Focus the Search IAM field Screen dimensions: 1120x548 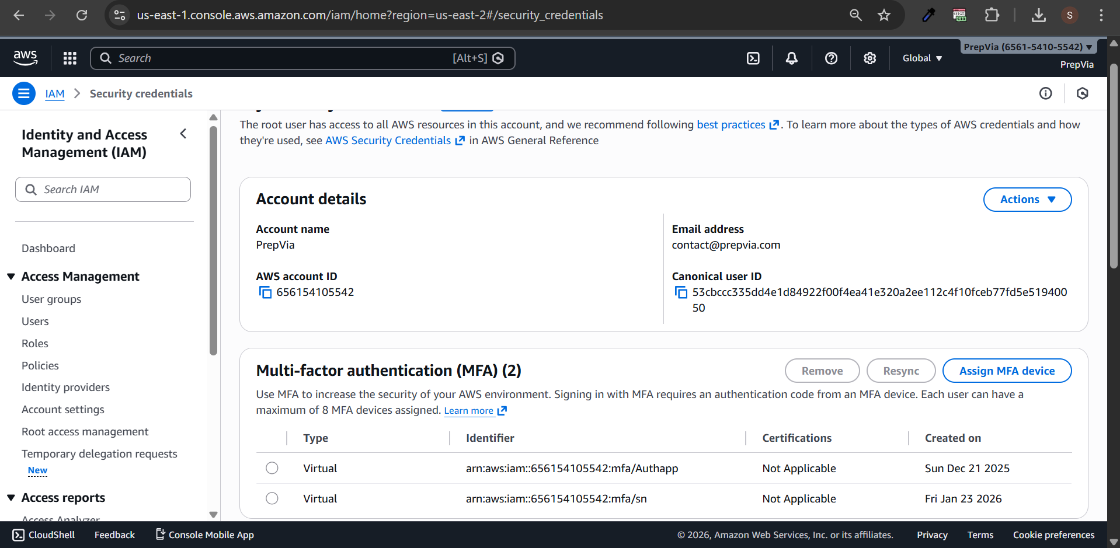coord(103,190)
